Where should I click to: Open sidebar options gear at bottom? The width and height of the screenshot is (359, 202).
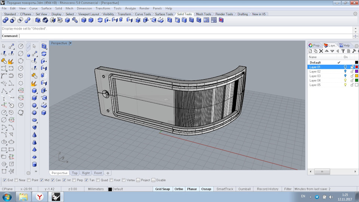click(x=28, y=173)
